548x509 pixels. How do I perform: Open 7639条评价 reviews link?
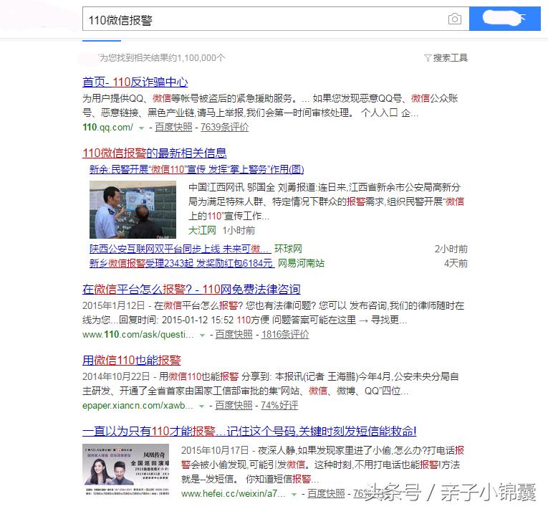click(225, 128)
